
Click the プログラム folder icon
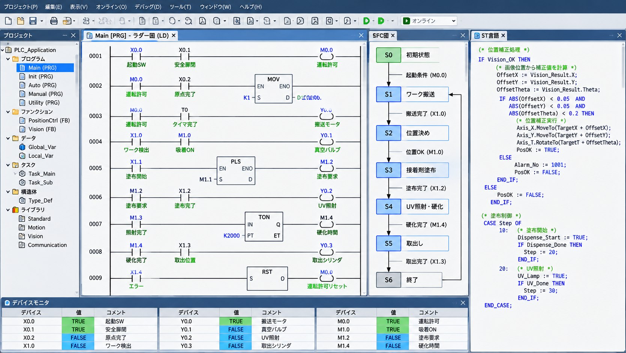coord(15,59)
